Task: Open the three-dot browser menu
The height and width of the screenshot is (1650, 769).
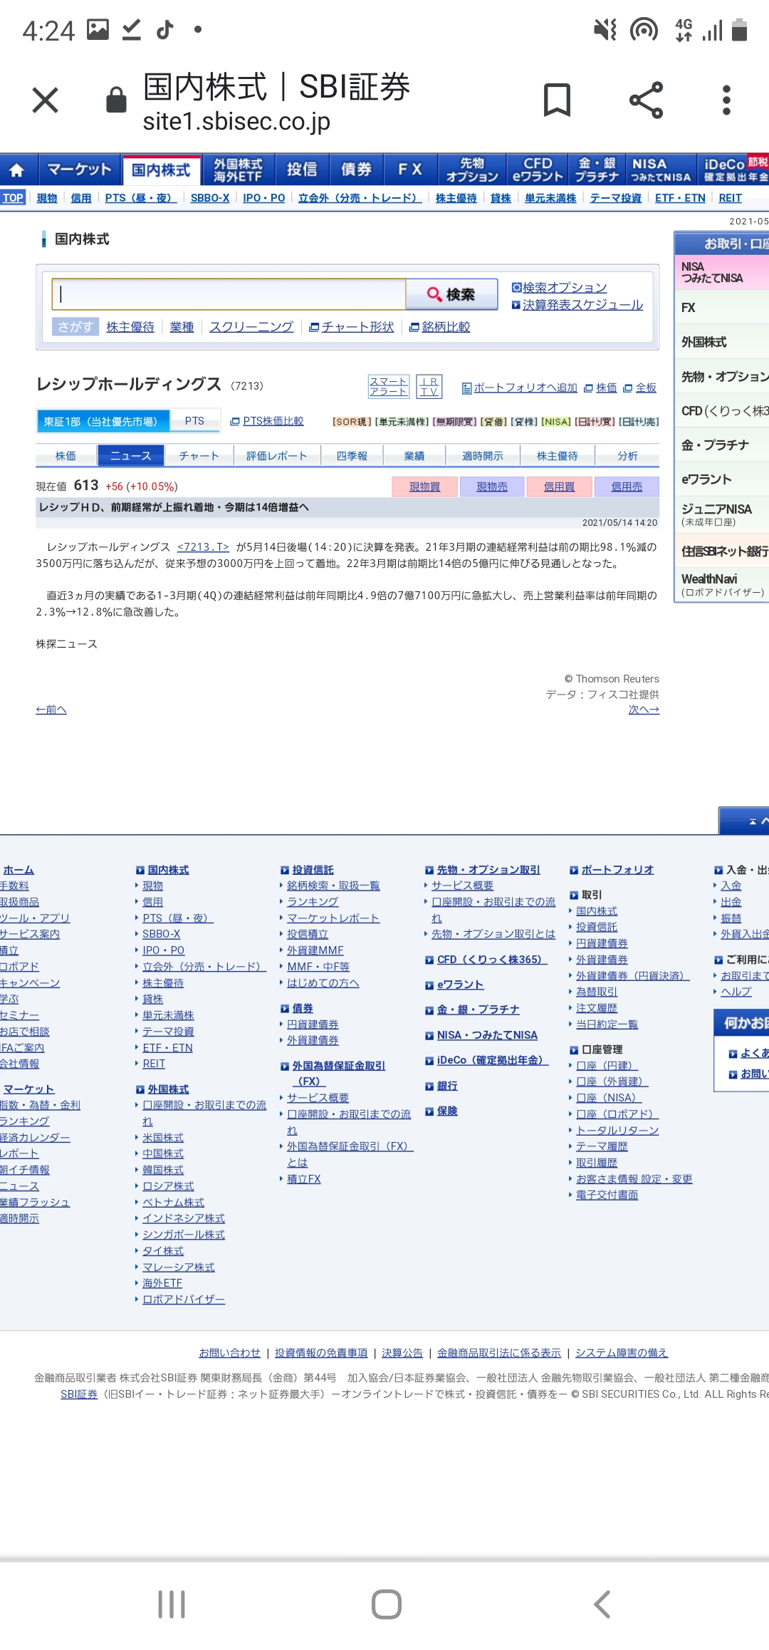Action: point(726,100)
